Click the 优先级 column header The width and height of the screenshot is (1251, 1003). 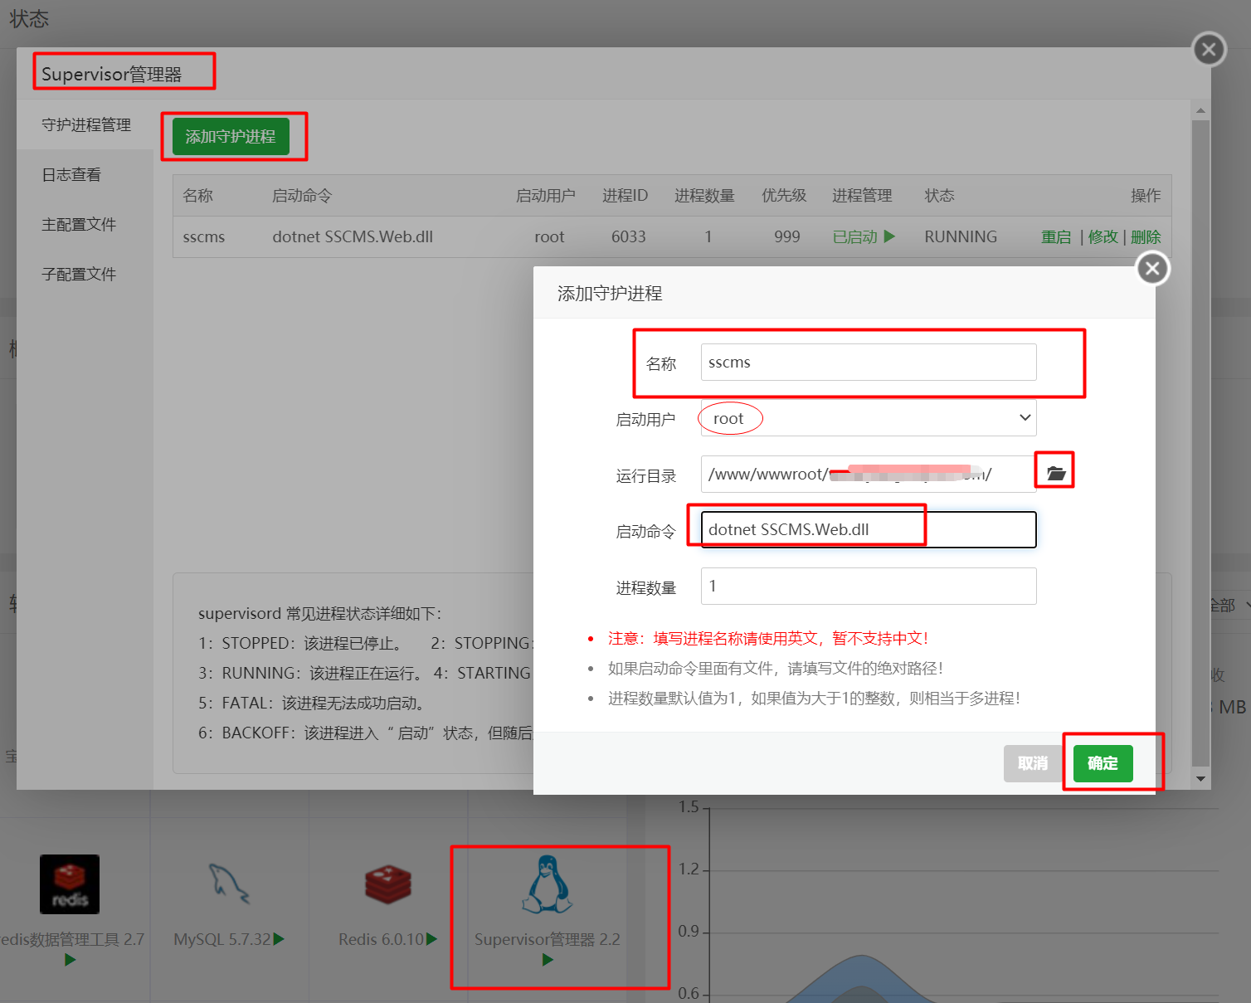784,195
